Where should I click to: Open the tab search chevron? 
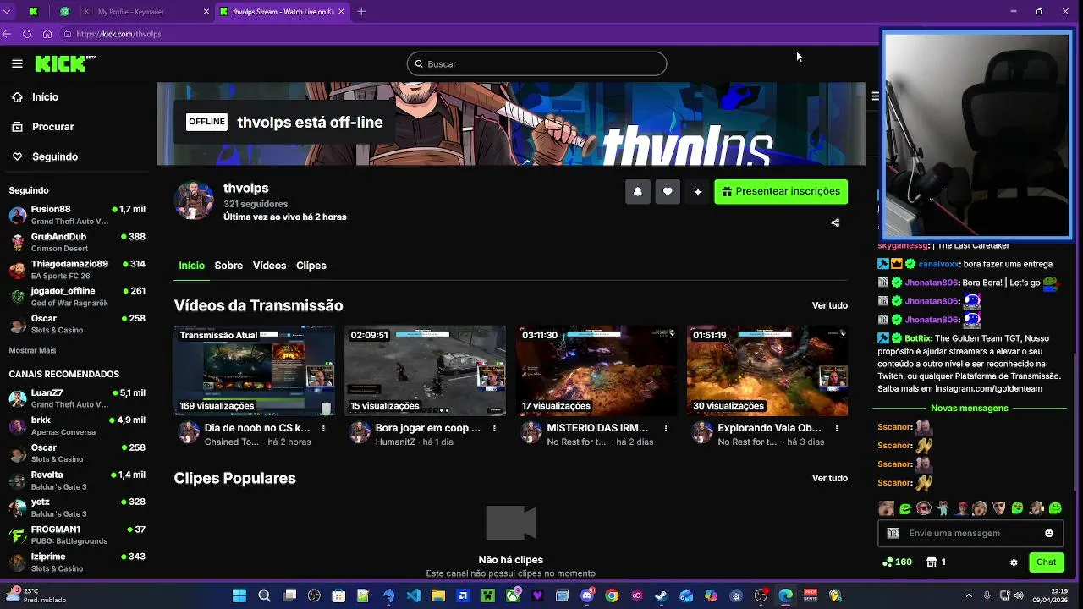7,11
